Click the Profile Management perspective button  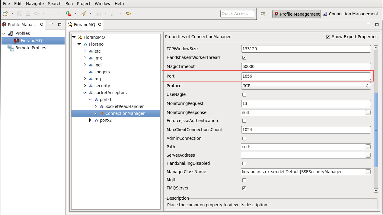coord(297,14)
